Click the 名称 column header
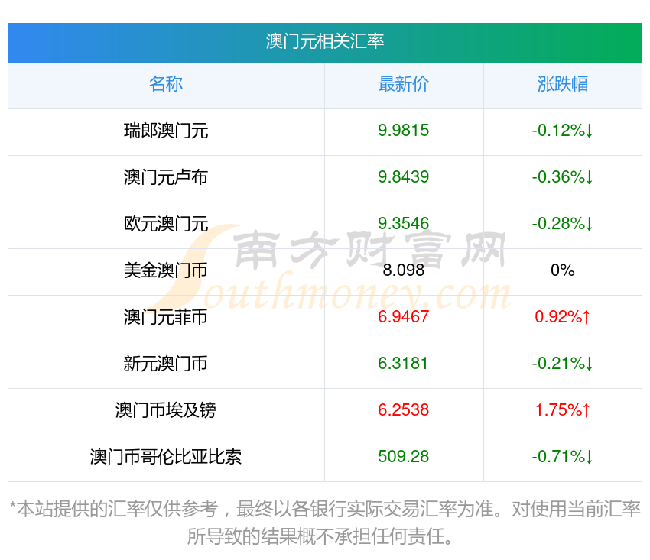Screen dimensions: 650x560 tap(166, 84)
